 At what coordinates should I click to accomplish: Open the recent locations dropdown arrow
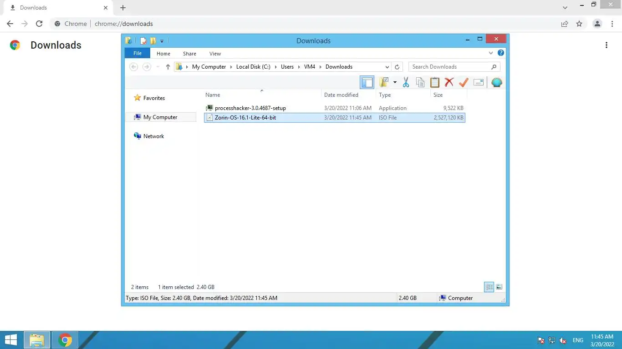[x=158, y=67]
